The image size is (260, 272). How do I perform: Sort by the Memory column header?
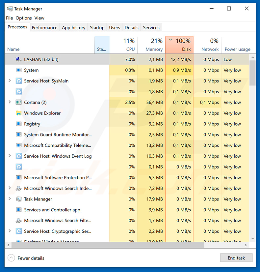pos(151,45)
